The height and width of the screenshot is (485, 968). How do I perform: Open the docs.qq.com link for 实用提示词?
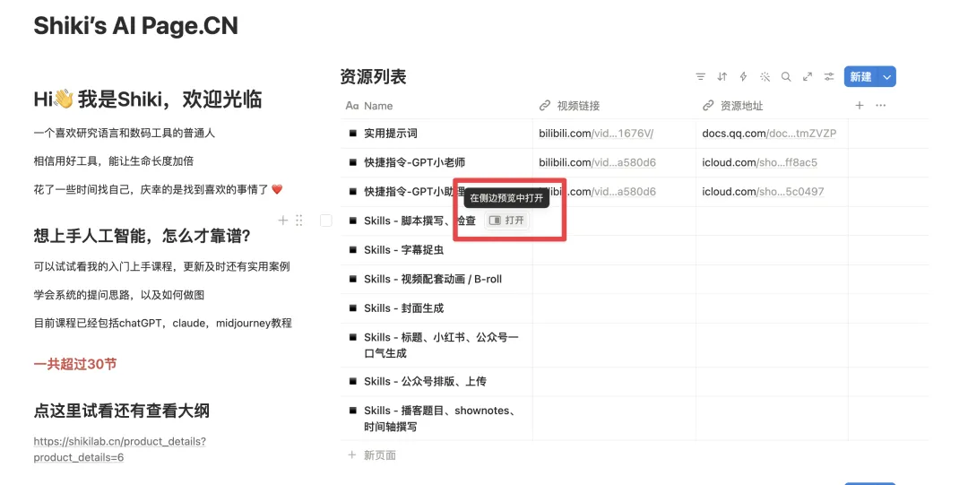point(768,134)
